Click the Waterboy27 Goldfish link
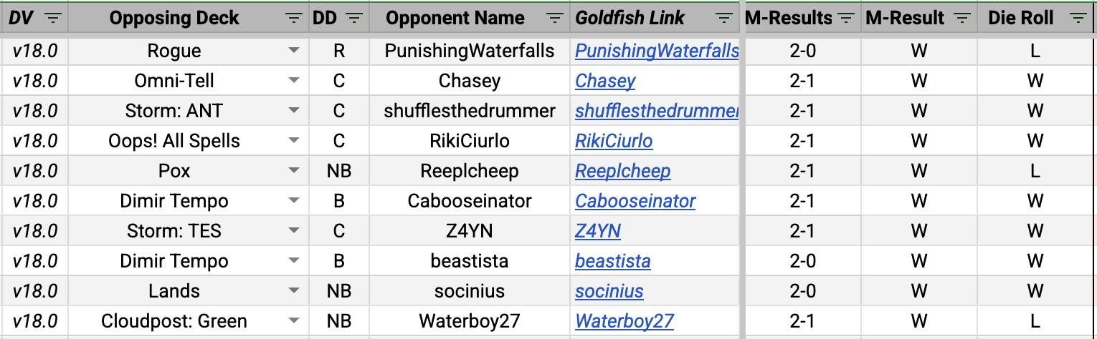Image resolution: width=1097 pixels, height=339 pixels. (x=624, y=321)
